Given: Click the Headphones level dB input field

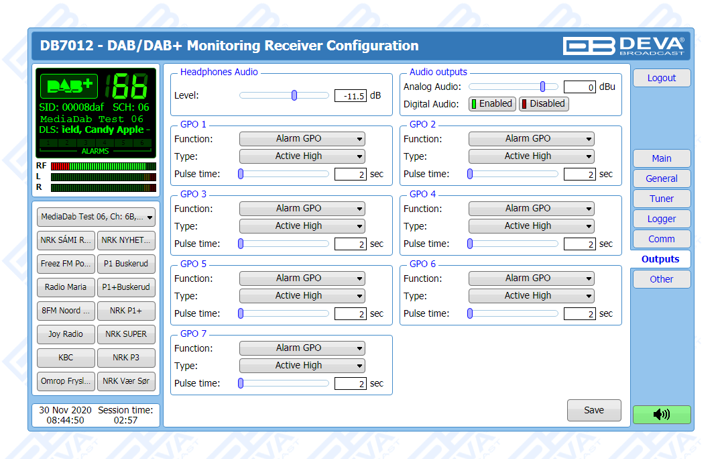Looking at the screenshot, I should [351, 96].
